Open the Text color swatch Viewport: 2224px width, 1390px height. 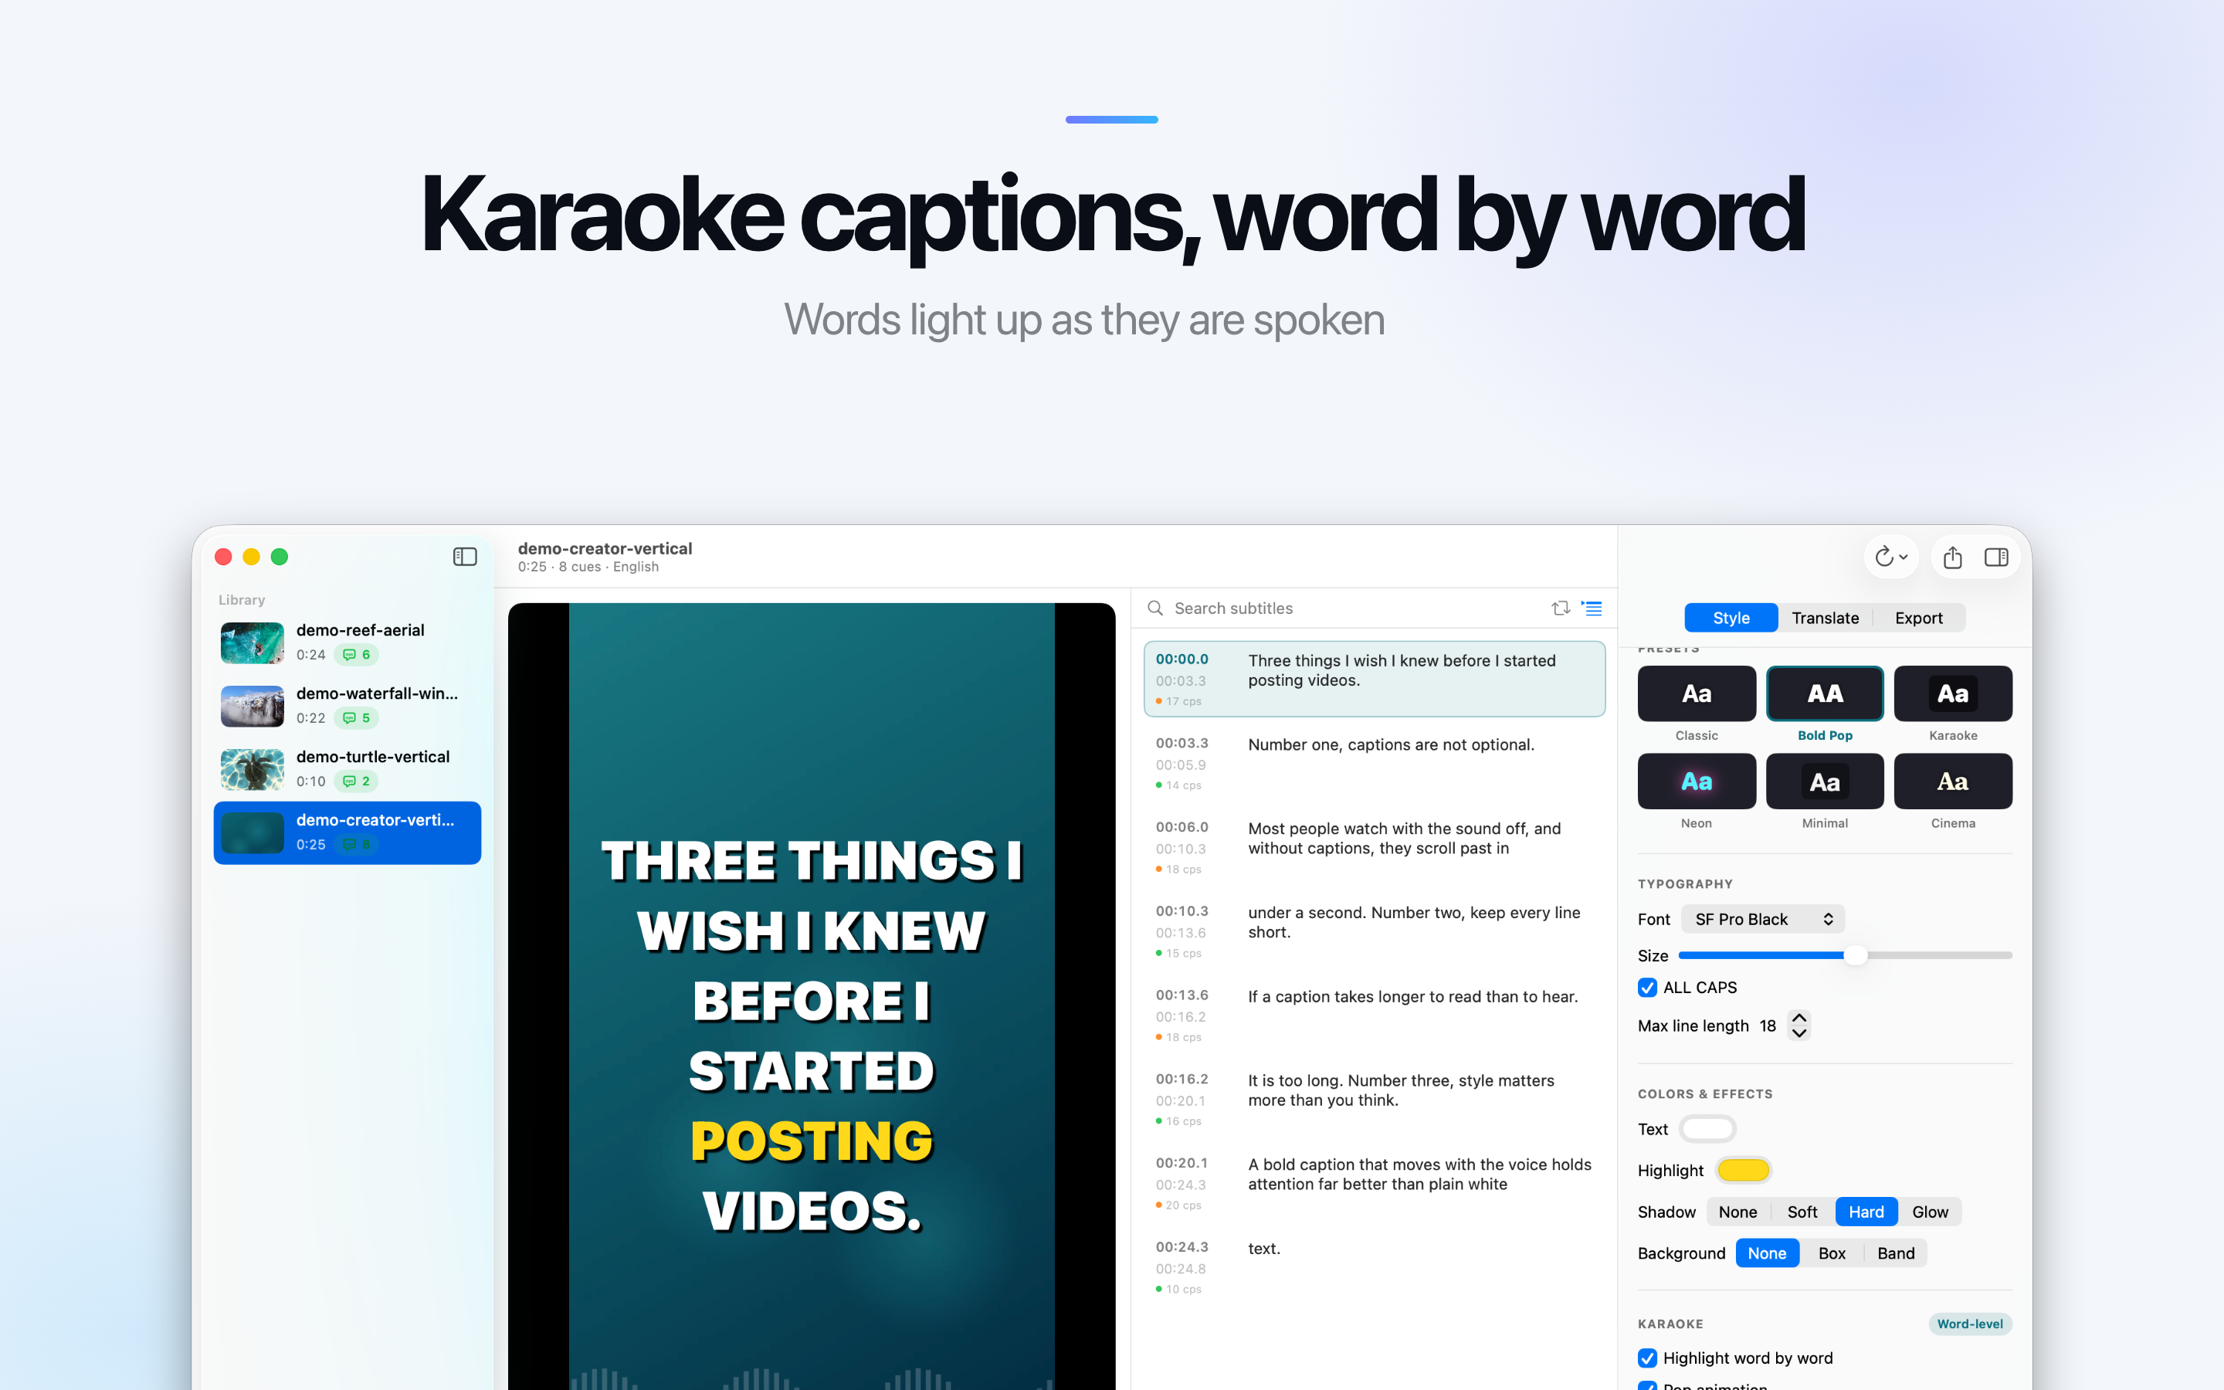click(x=1707, y=1129)
